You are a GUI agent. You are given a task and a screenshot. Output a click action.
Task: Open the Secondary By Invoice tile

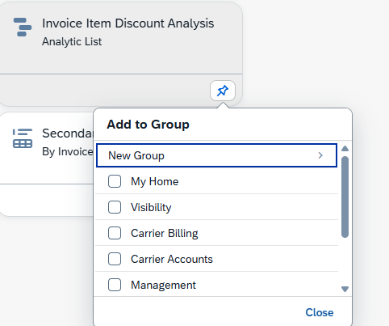47,164
